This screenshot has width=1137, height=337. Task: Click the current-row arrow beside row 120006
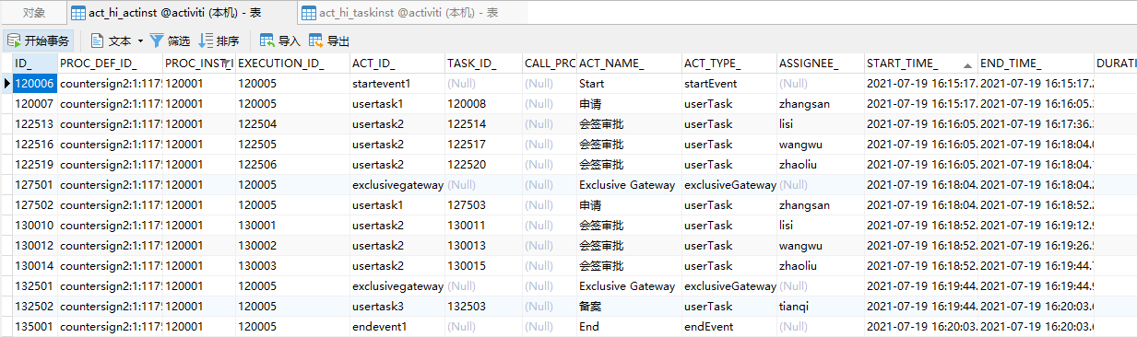(6, 83)
